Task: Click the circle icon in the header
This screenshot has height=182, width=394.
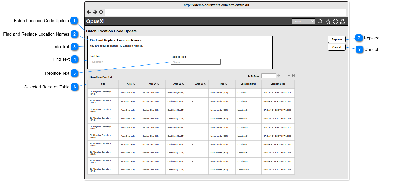Action: click(x=336, y=22)
